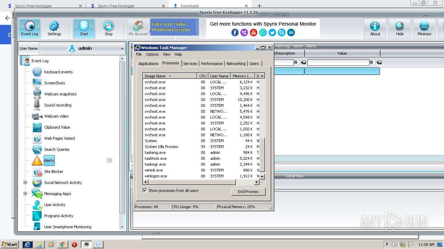Switch to Networking tab in Task Manager
Screen dimensions: 444x249
pyautogui.click(x=236, y=64)
